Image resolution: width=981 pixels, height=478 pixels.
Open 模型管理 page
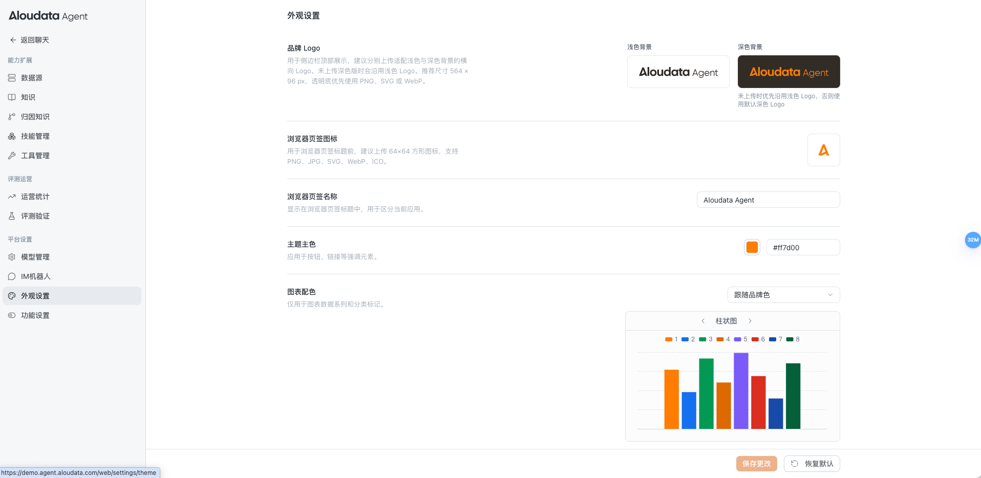coord(72,257)
